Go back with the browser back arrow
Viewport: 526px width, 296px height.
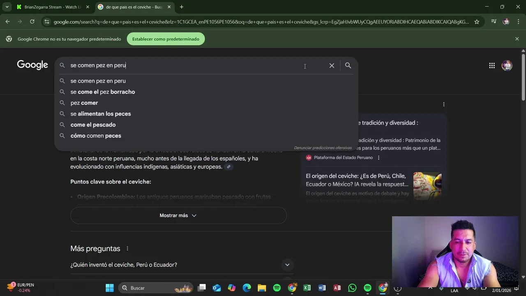(7, 22)
